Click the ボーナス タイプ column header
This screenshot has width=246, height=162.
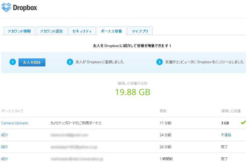coord(12,111)
